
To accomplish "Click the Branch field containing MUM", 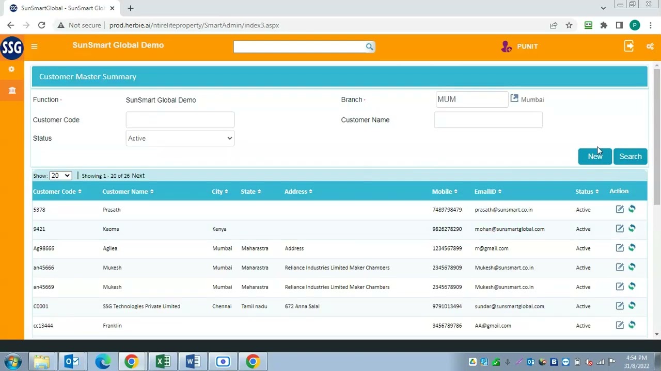I will 472,99.
